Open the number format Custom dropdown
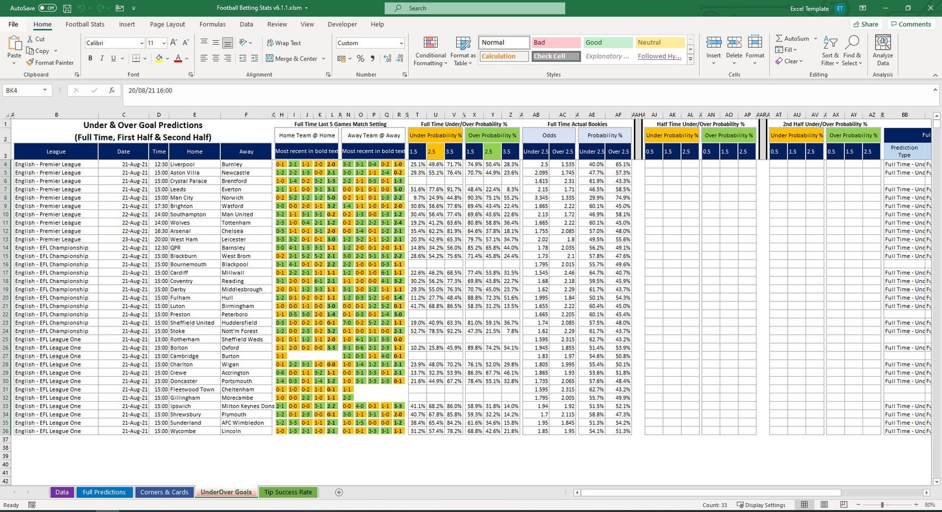Viewport: 942px width, 512px height. pyautogui.click(x=401, y=43)
